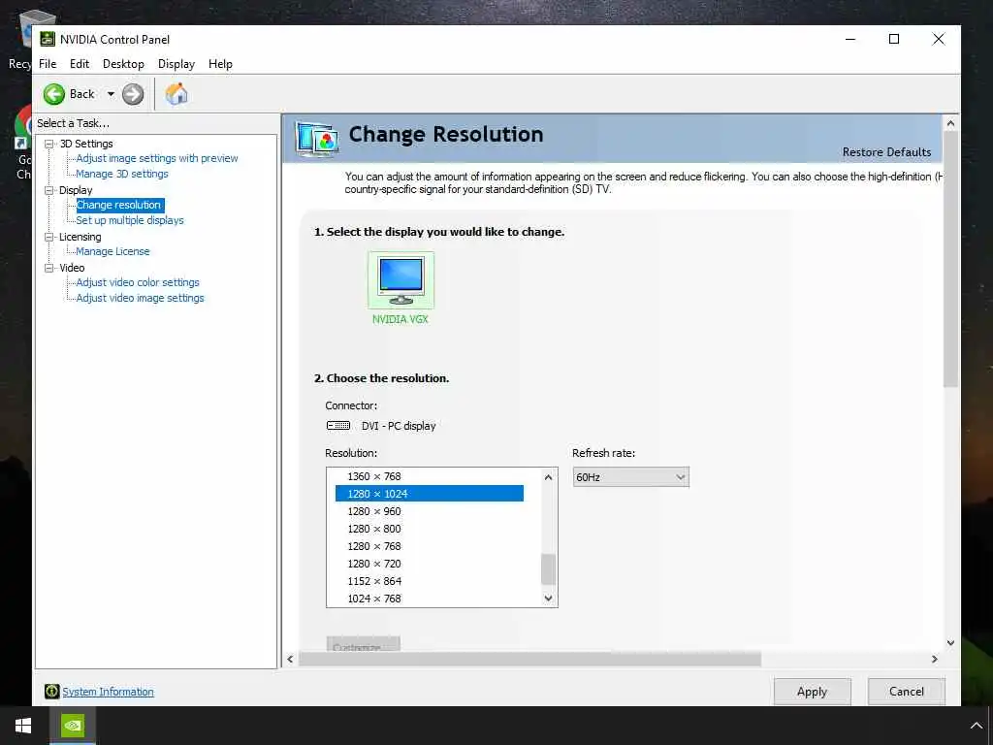Click resolution list scroll down arrow
Viewport: 993px width, 745px height.
pos(549,598)
